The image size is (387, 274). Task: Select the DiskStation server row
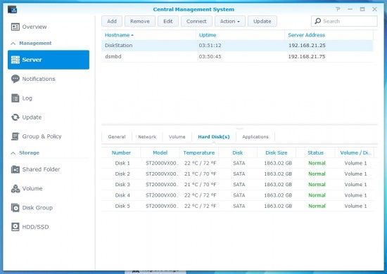click(237, 46)
